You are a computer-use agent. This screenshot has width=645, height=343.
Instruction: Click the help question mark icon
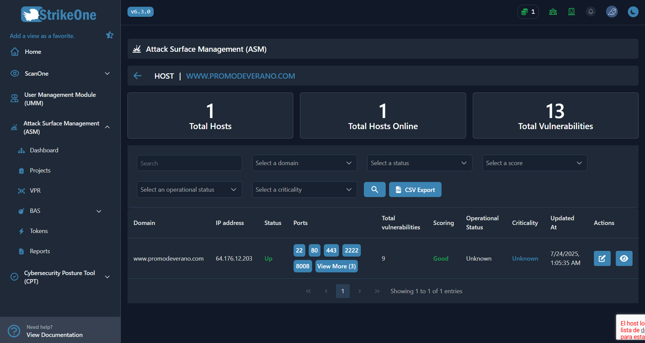(14, 331)
